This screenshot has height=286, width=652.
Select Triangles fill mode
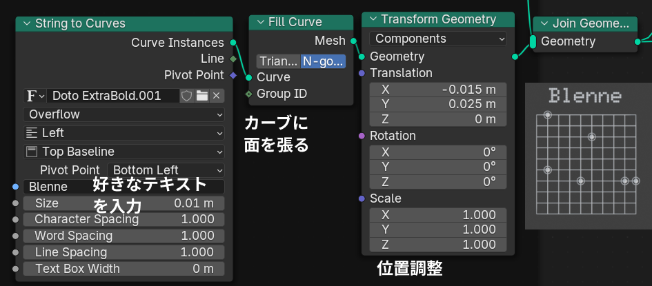tap(278, 61)
